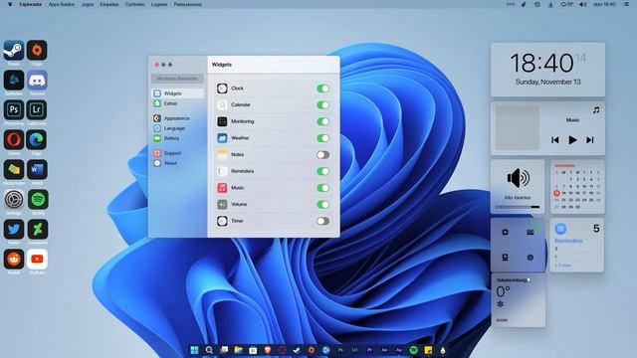Open the Battle.net desktop icon
The height and width of the screenshot is (358, 637).
[14, 80]
